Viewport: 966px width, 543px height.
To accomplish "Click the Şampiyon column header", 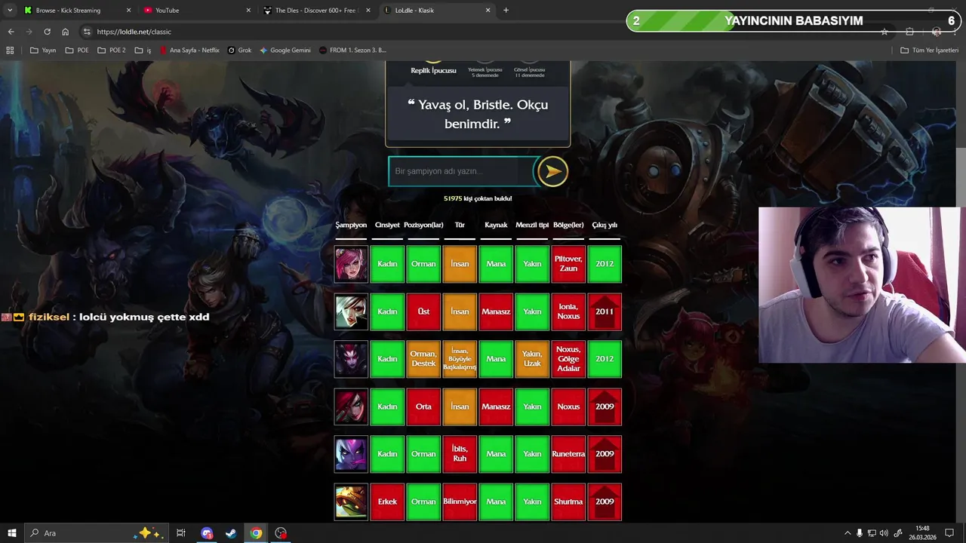I will tap(351, 225).
